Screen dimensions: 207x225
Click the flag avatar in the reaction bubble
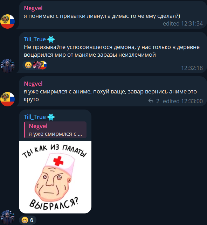(x=43, y=65)
